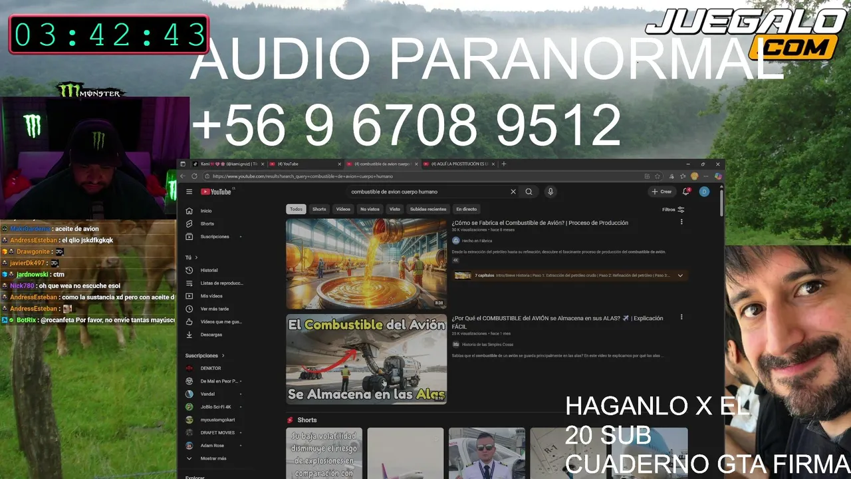Screen dimensions: 851x479
Task: Open the Short showing a pilot
Action: point(486,453)
